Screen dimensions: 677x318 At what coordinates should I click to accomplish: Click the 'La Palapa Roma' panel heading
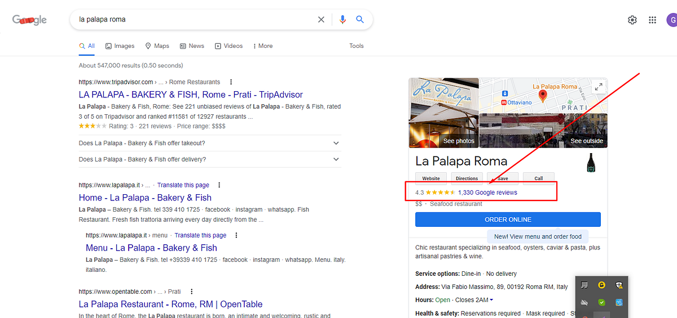point(461,161)
